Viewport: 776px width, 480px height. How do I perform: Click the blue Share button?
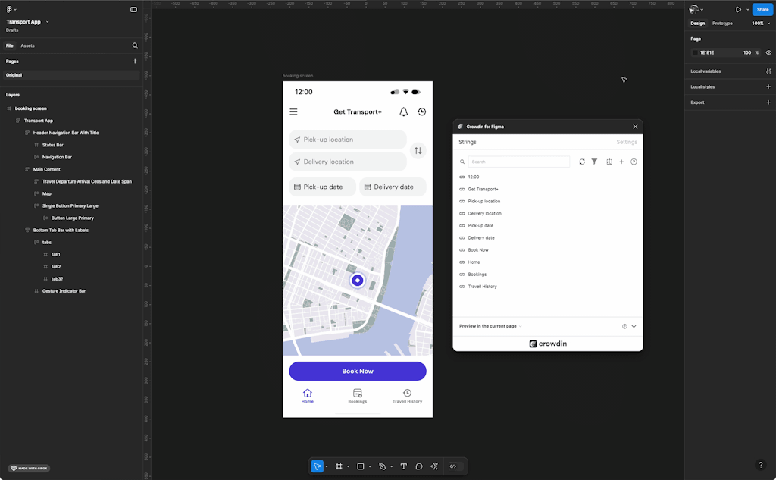pyautogui.click(x=762, y=10)
